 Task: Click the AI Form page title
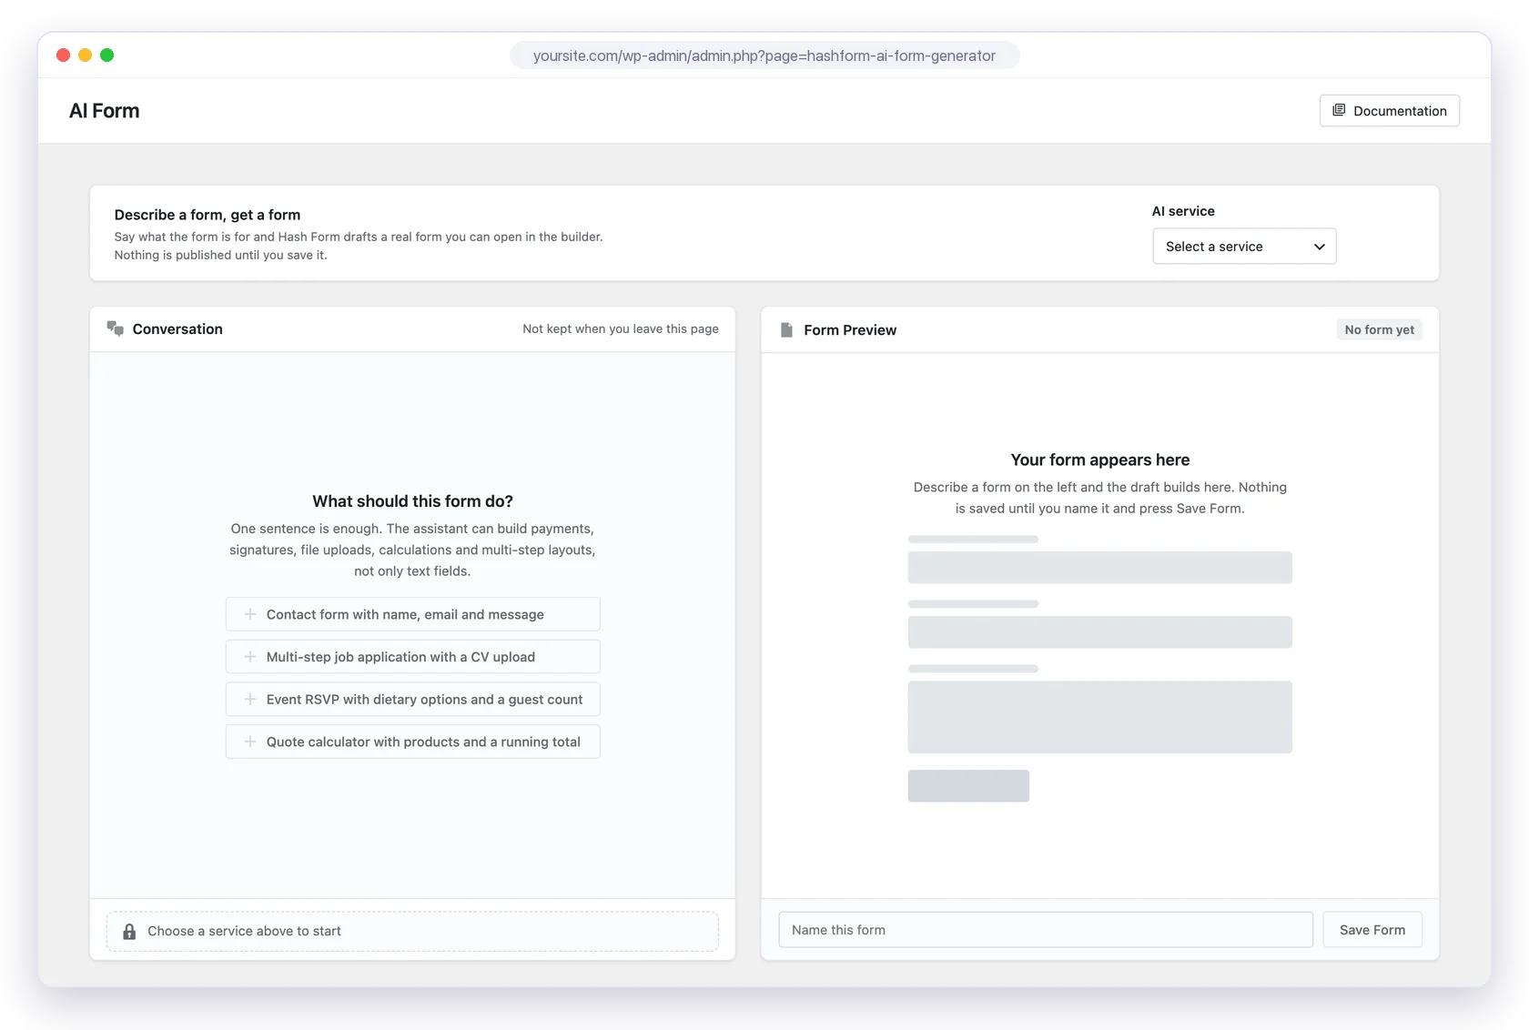pyautogui.click(x=105, y=111)
